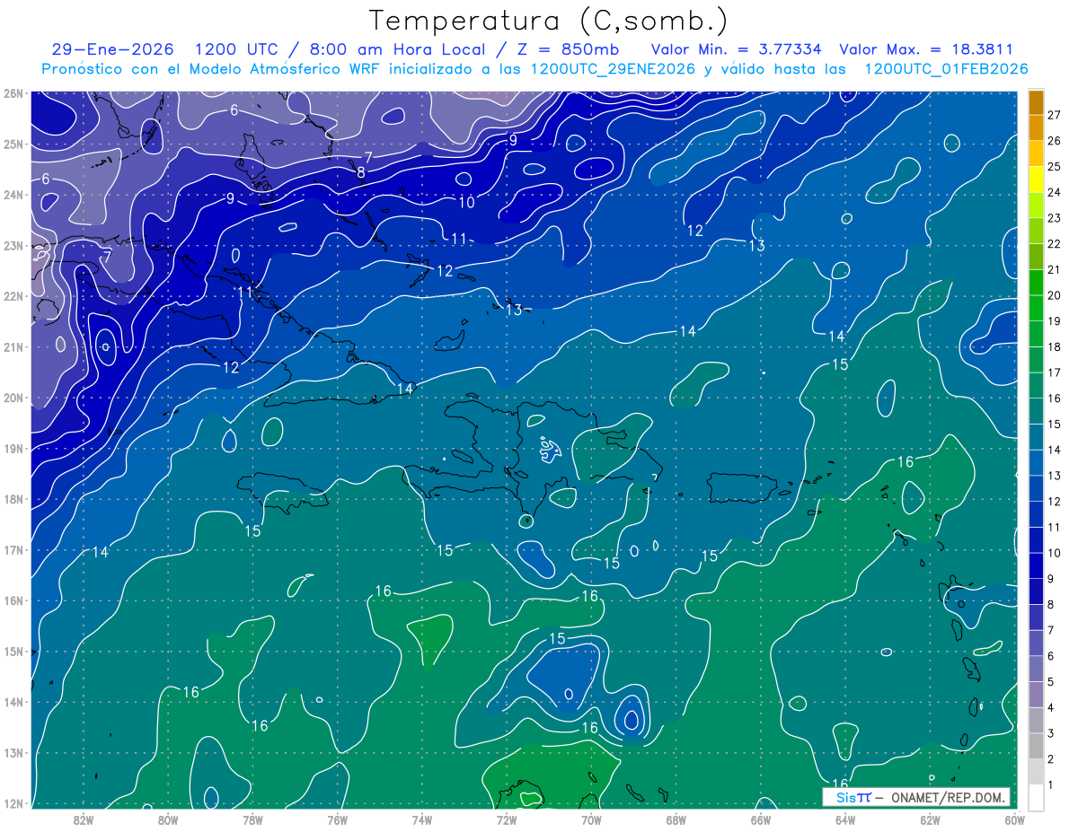The width and height of the screenshot is (1078, 832).
Task: Click the '23N' latitude axis label
Action: pos(13,246)
